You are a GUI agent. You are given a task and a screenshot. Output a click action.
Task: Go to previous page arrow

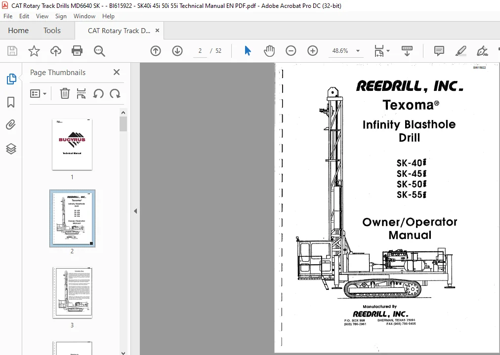click(156, 51)
